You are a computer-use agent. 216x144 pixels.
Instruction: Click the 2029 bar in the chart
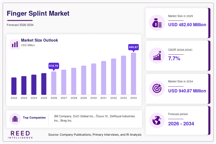point(84,80)
